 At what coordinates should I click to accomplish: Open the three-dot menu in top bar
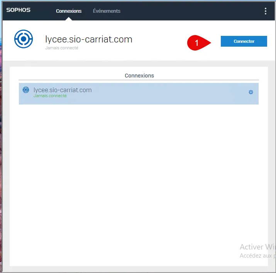pyautogui.click(x=265, y=11)
